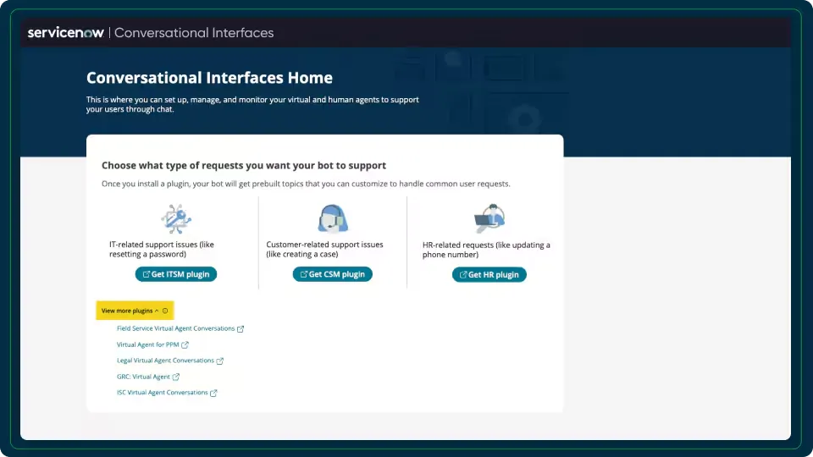
Task: Click the Conversational Interfaces header title
Action: click(x=194, y=33)
